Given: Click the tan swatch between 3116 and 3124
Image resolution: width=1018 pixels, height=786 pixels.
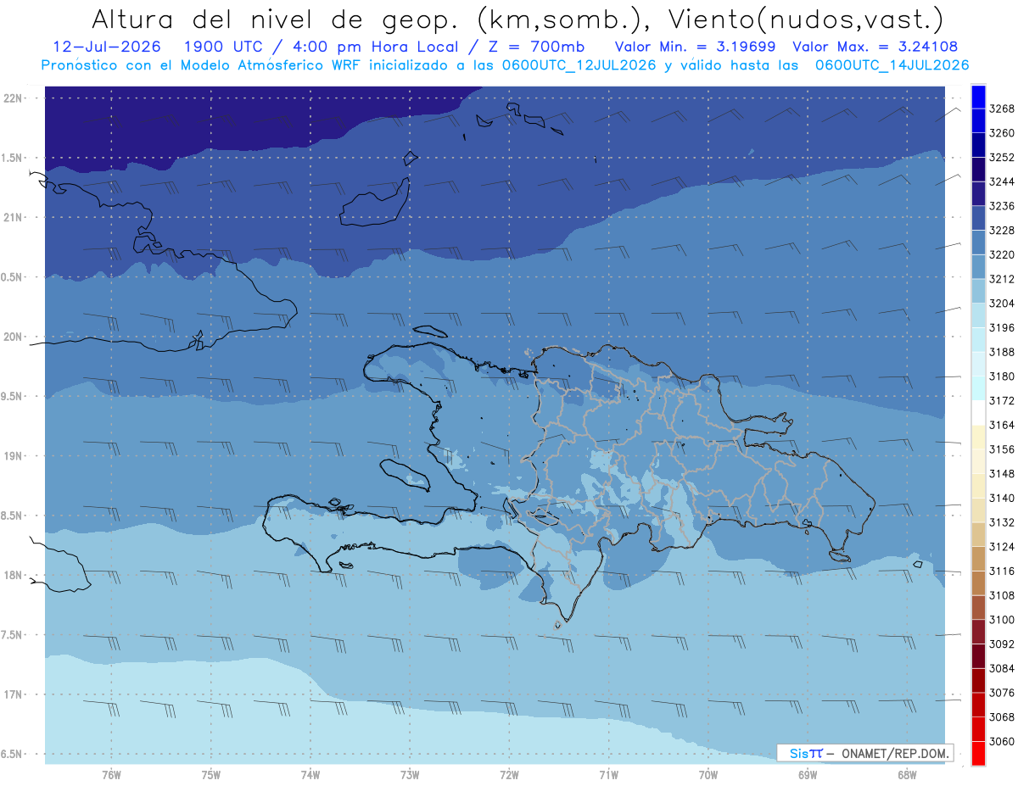Looking at the screenshot, I should point(978,559).
